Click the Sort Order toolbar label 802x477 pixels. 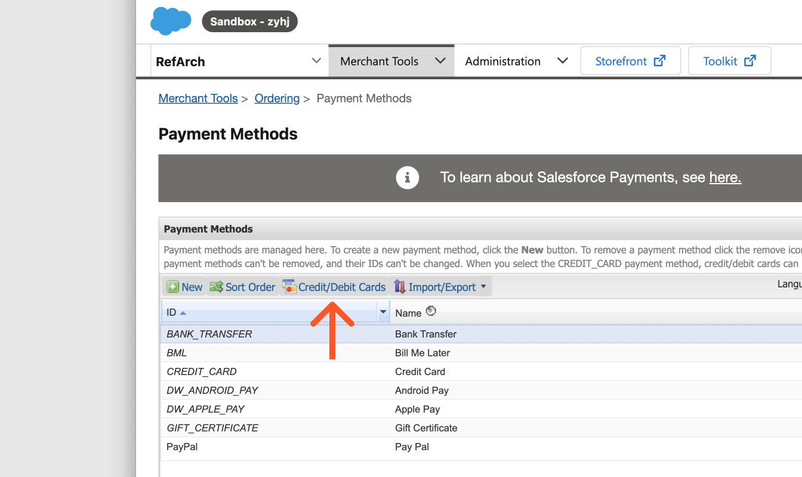251,287
